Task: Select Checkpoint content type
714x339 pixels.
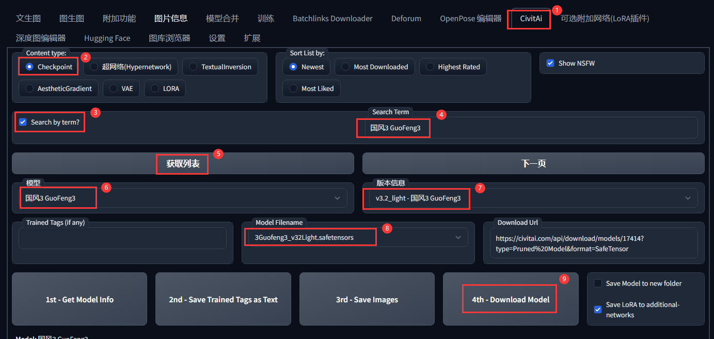Action: click(x=49, y=67)
